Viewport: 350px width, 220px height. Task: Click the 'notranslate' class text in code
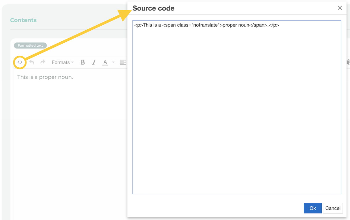(x=205, y=25)
